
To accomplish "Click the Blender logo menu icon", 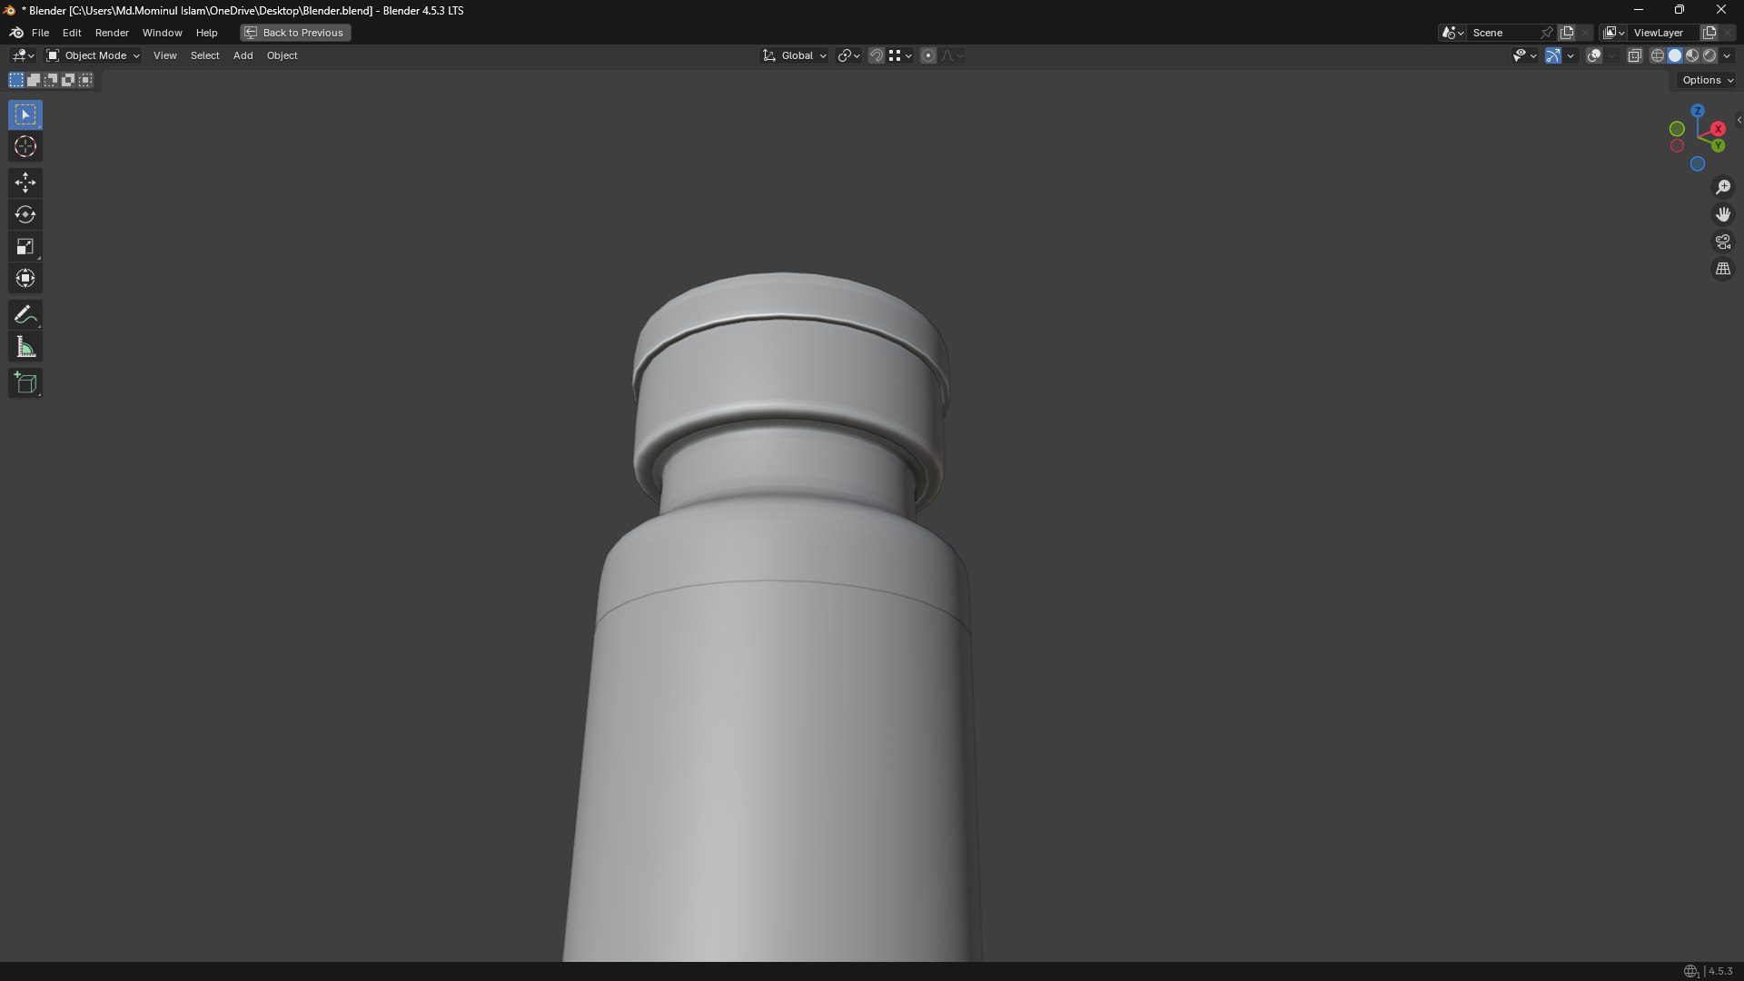I will click(x=16, y=33).
